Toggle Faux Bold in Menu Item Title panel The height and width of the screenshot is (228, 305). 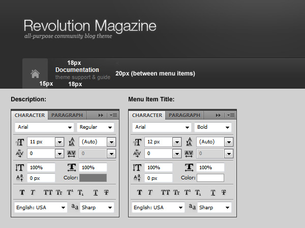pos(139,193)
